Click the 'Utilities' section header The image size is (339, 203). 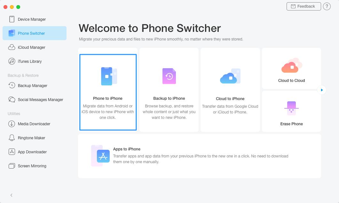click(x=14, y=113)
